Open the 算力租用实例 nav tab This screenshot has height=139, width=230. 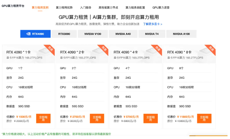(40, 7)
